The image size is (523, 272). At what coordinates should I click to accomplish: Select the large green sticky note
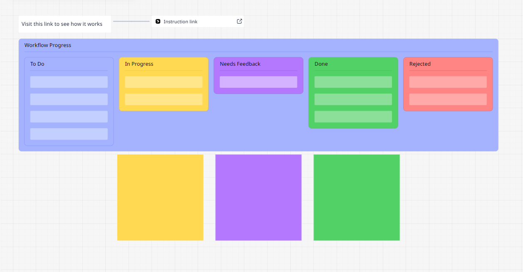pyautogui.click(x=357, y=198)
